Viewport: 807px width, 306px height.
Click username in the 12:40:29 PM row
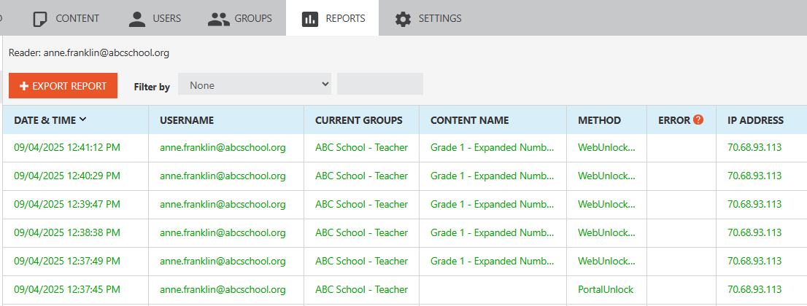(223, 176)
